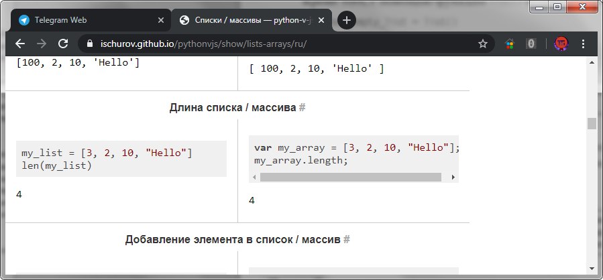Image resolution: width=603 pixels, height=280 pixels.
Task: Open anchor link beside Добавление элемента heading
Action: point(347,240)
